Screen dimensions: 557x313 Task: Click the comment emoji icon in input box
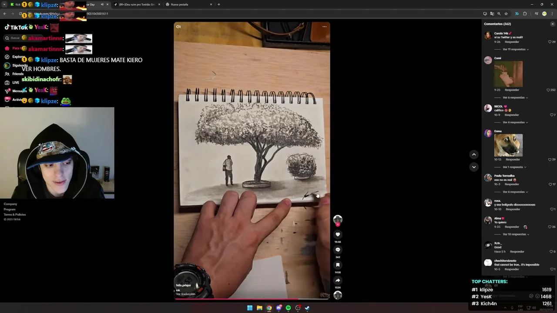click(537, 296)
